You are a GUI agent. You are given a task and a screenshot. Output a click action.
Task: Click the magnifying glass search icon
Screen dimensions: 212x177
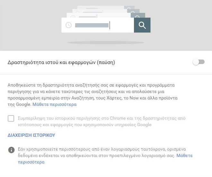coord(142,25)
